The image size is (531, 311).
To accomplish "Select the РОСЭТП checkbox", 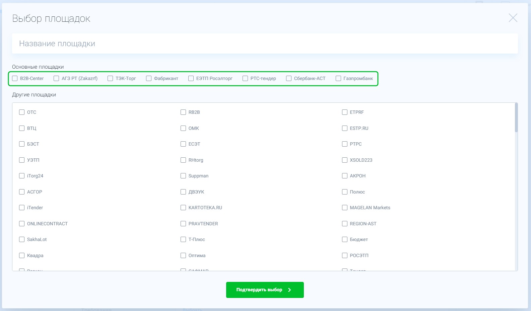I will click(345, 255).
